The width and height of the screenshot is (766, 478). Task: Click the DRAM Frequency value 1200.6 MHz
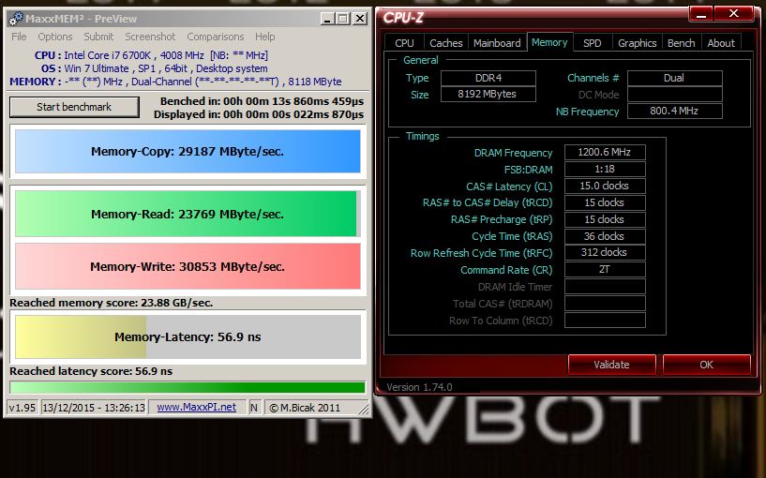605,153
